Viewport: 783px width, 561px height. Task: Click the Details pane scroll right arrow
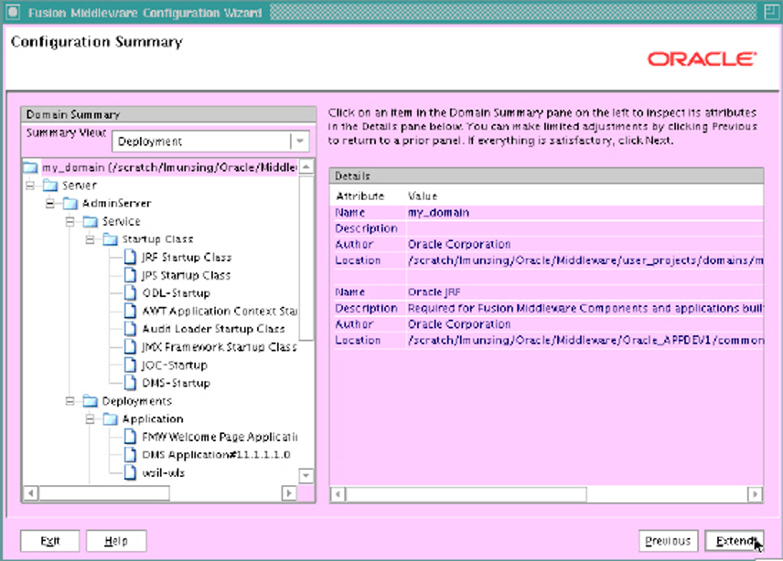pos(755,494)
